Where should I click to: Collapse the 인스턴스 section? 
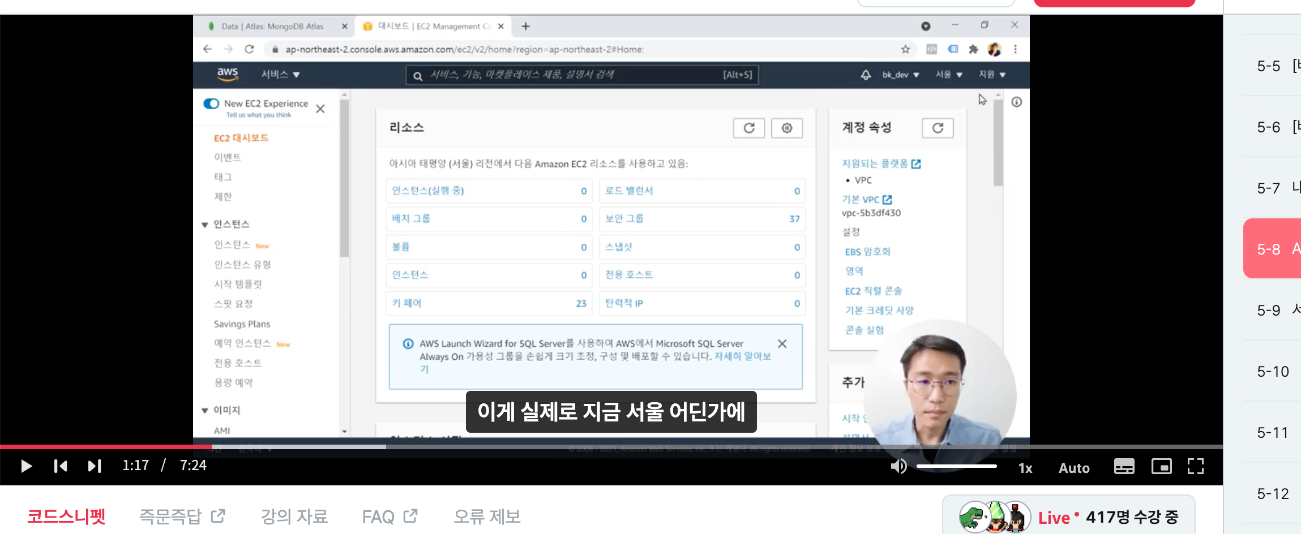[205, 225]
